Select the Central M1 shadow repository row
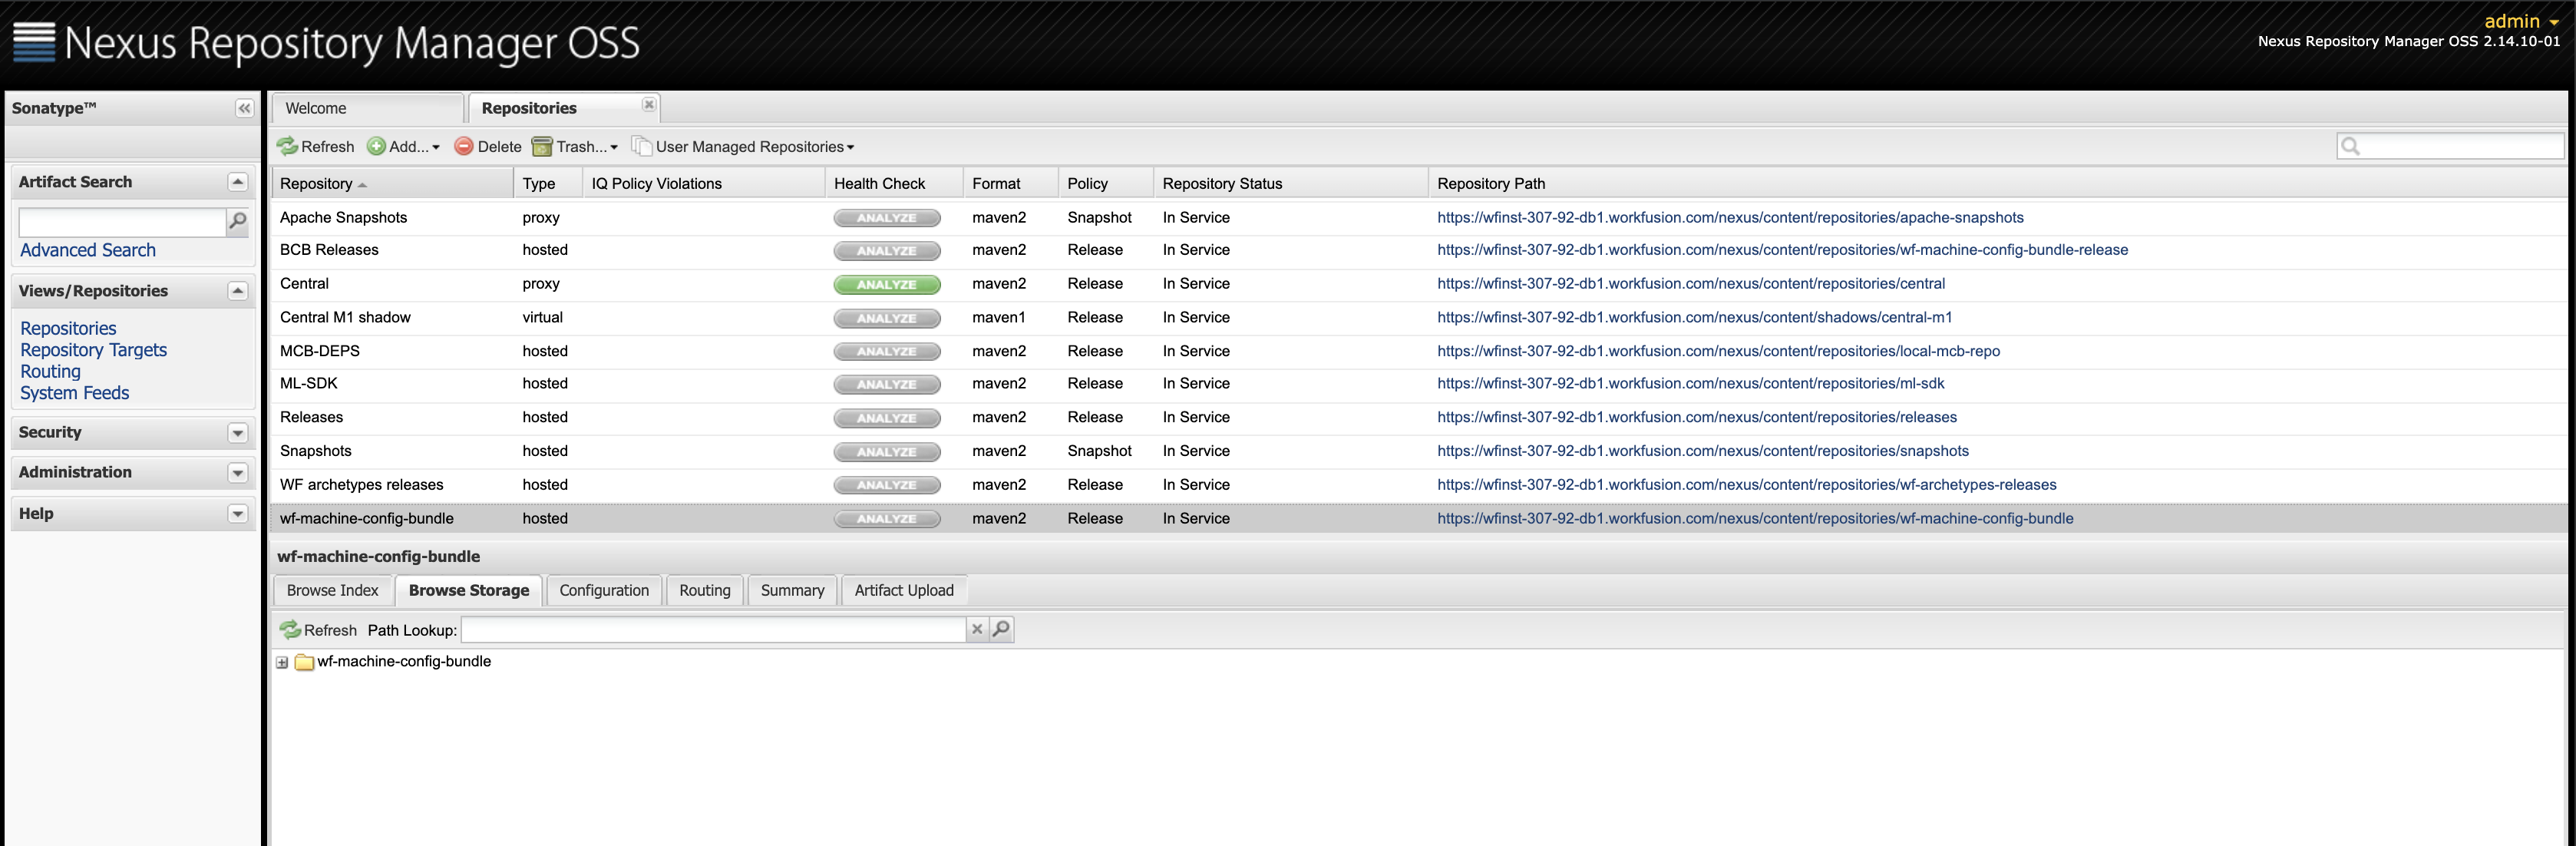Viewport: 2576px width, 846px height. pyautogui.click(x=1420, y=318)
